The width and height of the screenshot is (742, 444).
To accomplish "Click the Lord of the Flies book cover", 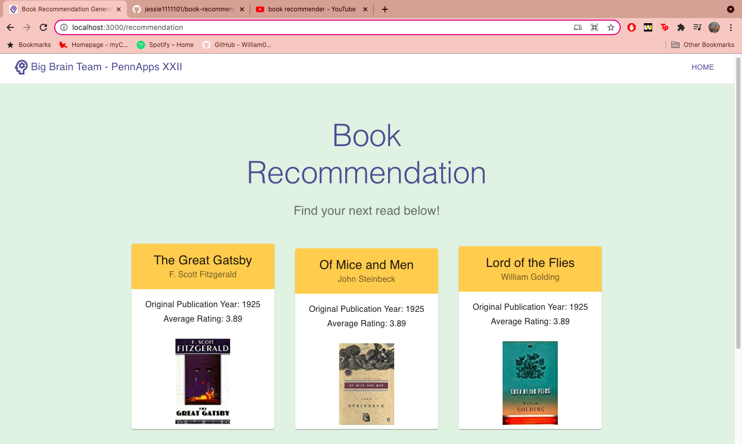I will pyautogui.click(x=530, y=383).
